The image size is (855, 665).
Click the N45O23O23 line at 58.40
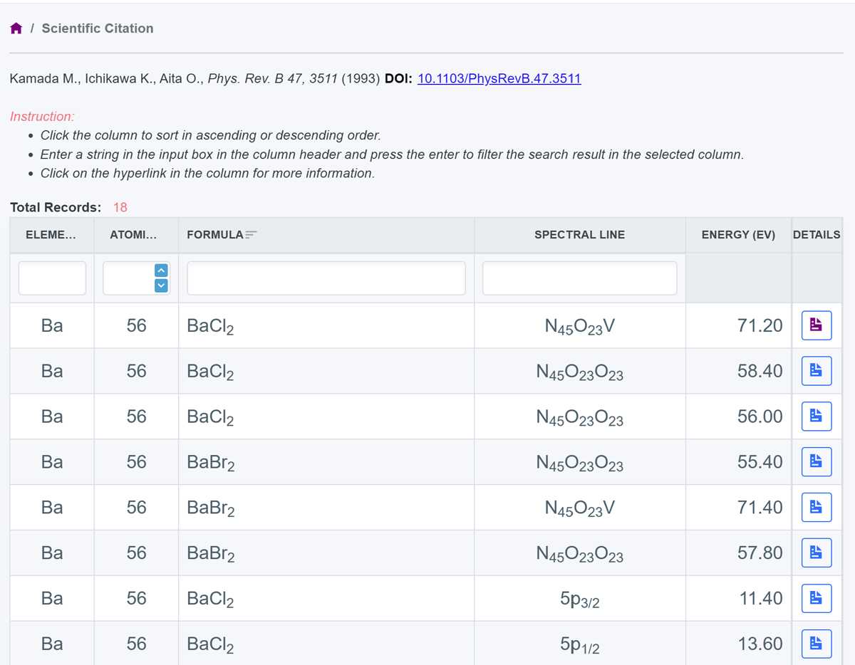tap(579, 372)
